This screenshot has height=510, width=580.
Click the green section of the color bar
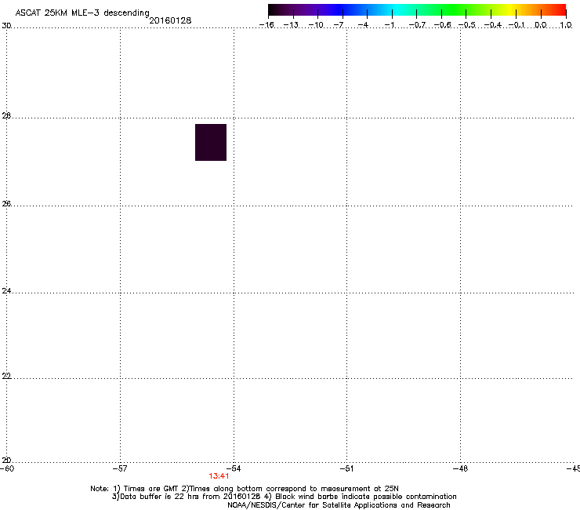[x=455, y=10]
